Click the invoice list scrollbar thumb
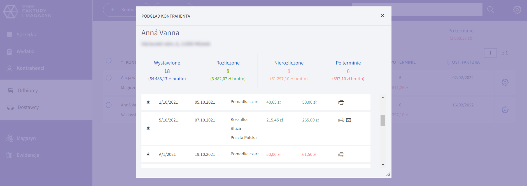527x186 pixels. [x=383, y=121]
